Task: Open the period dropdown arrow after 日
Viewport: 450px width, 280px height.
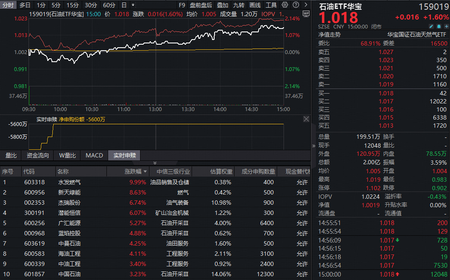Action: (x=133, y=5)
